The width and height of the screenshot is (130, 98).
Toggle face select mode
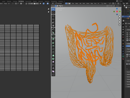(70, 4)
